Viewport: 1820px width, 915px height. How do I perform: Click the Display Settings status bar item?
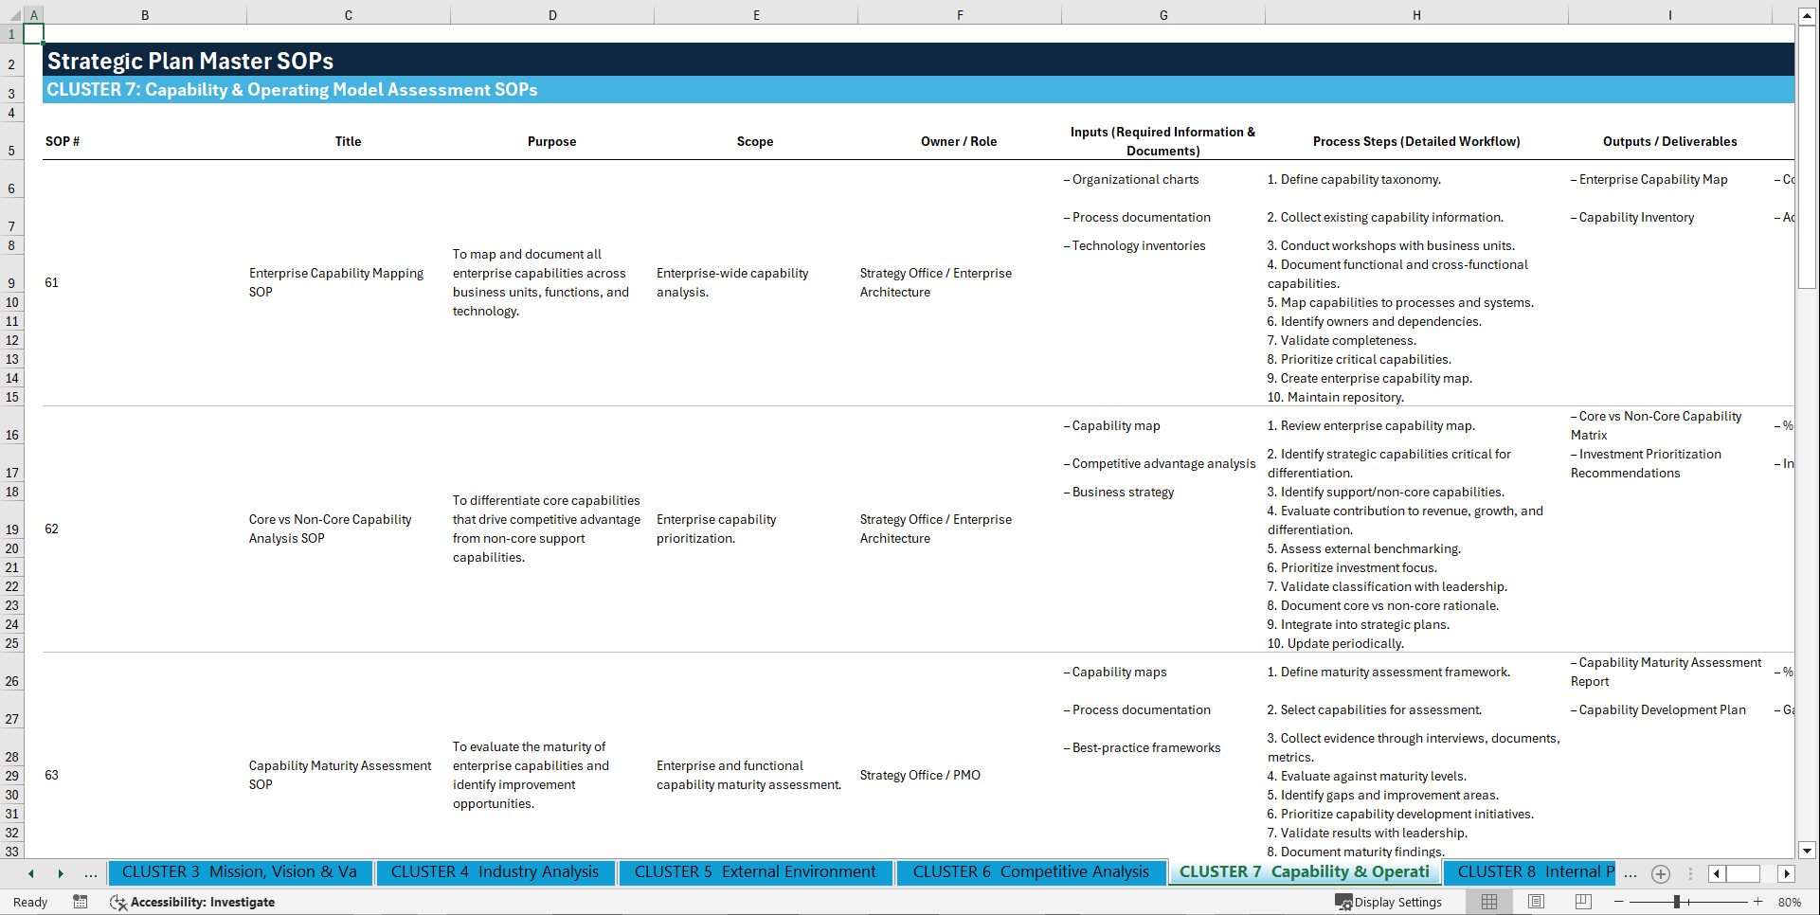coord(1389,902)
